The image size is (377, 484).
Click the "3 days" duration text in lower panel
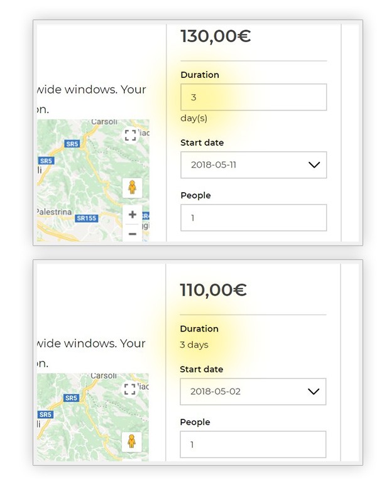194,345
